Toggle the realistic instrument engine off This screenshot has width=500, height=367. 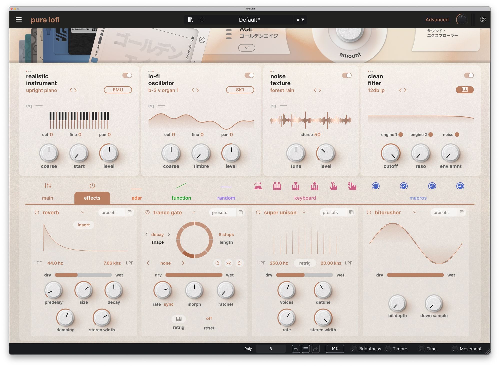(127, 75)
